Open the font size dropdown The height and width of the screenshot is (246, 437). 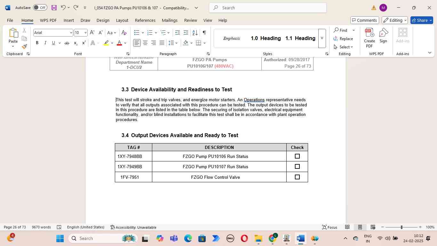click(x=85, y=33)
